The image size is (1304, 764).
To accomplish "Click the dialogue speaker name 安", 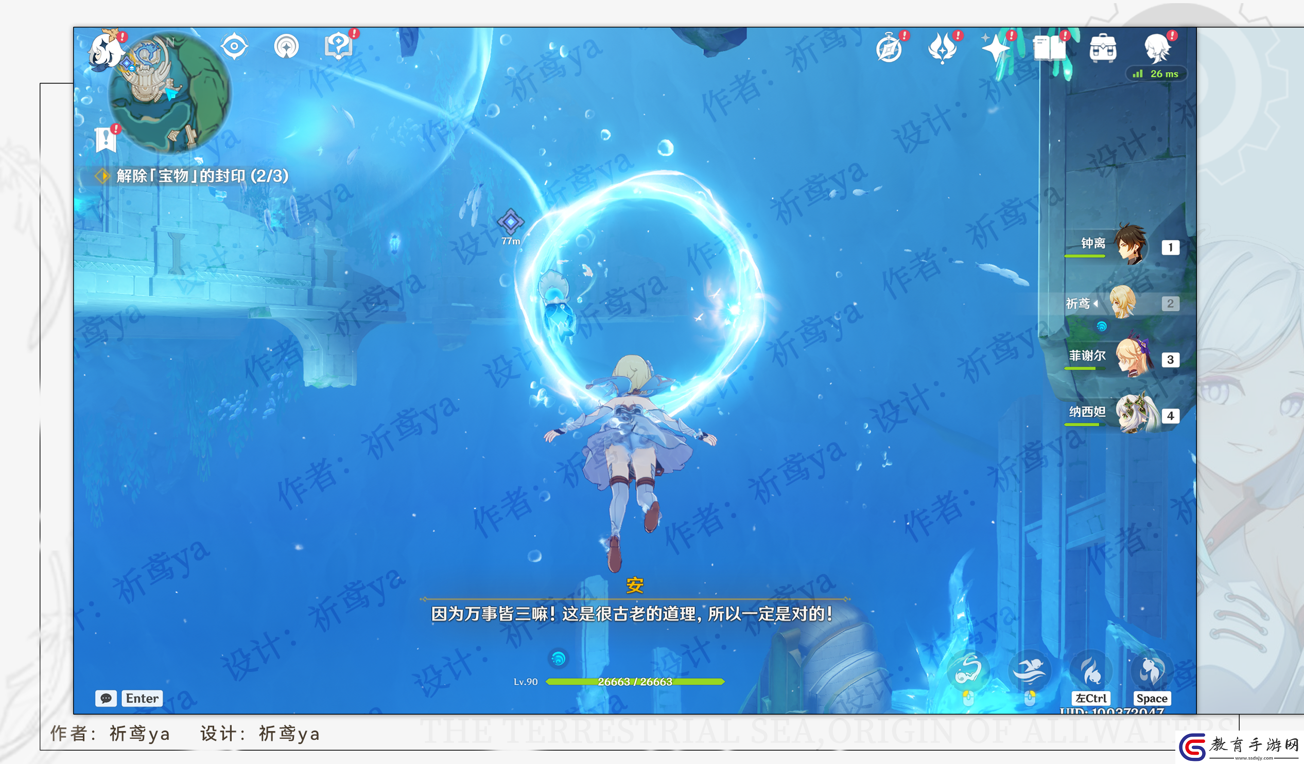I will (635, 585).
